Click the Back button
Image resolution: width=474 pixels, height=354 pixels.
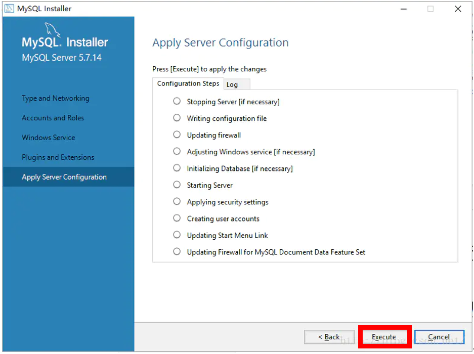329,337
